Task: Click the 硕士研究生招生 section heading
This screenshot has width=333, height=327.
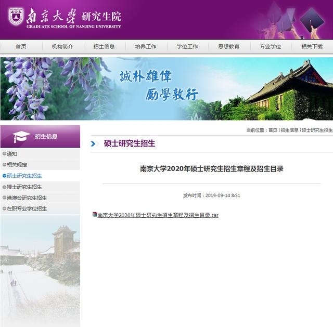Action: point(130,143)
